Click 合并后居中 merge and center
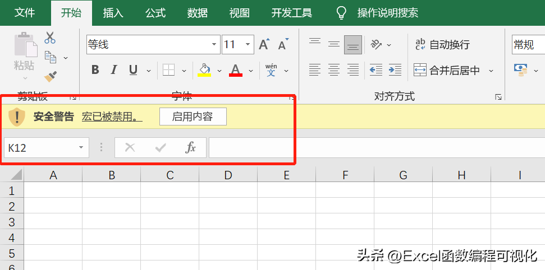Screen dimensions: 545x270 click(x=447, y=70)
